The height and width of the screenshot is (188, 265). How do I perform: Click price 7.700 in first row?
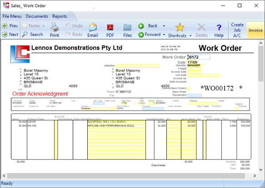tap(233, 122)
